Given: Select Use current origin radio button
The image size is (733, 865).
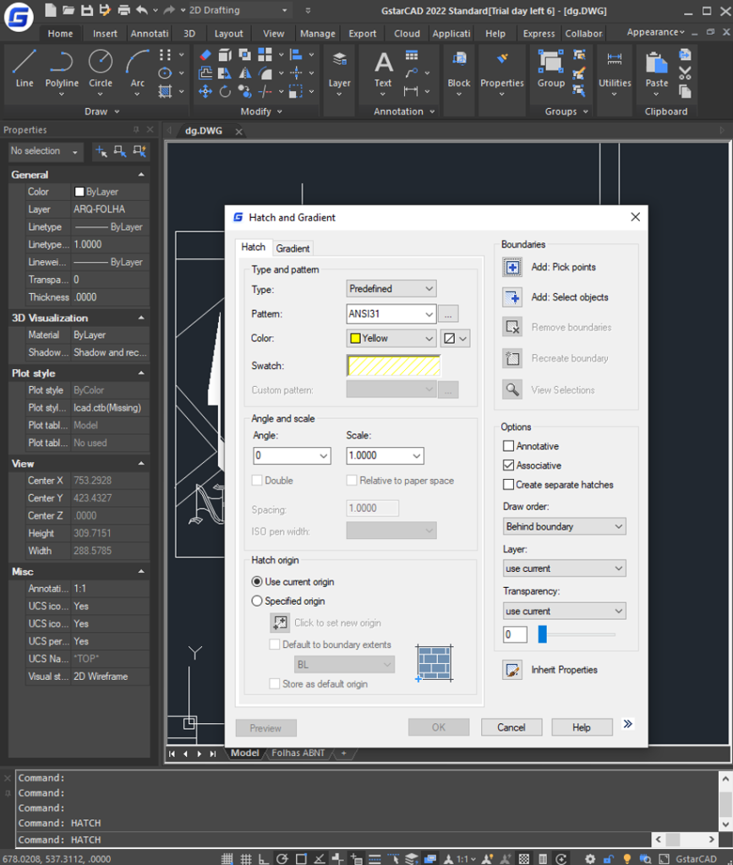Looking at the screenshot, I should pos(257,581).
